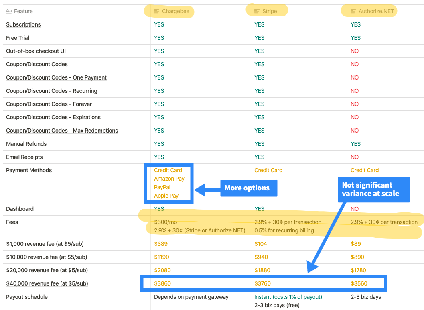Select the Fees row title
424x310 pixels.
(x=12, y=222)
